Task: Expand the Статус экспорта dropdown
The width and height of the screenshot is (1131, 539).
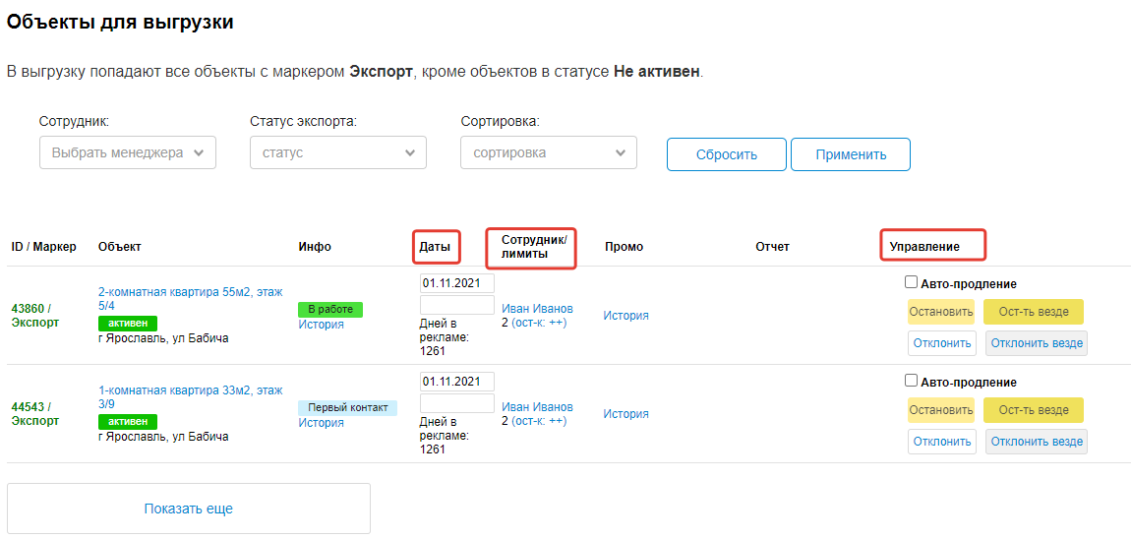Action: 337,152
